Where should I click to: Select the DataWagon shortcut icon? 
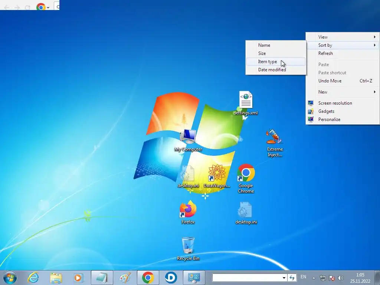click(x=217, y=176)
